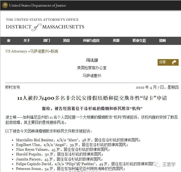Click the list entry Nino Reyes Valmeo
Screen dimensions: 181x172
pyautogui.click(x=63, y=149)
